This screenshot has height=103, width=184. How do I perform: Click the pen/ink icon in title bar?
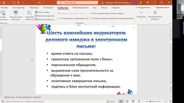pos(141,3)
